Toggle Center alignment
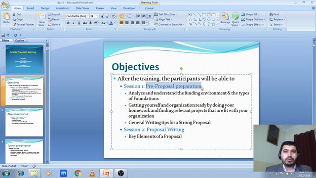This screenshot has width=316, height=178. click(x=127, y=23)
